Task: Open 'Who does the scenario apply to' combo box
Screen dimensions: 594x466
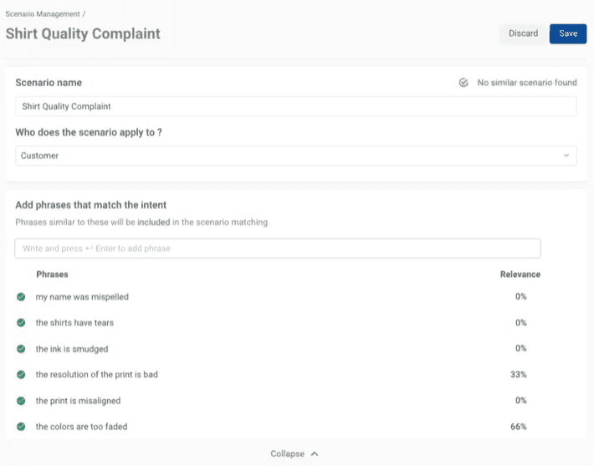Action: click(x=296, y=156)
